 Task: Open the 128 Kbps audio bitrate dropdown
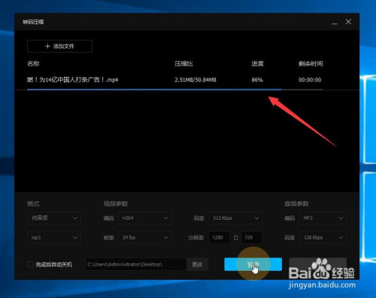[323, 237]
